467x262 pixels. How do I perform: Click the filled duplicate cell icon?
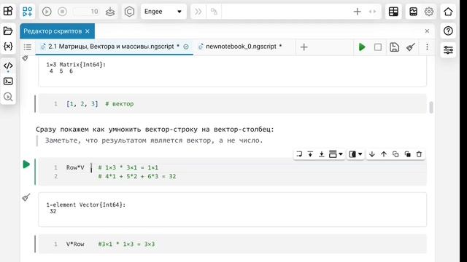tap(407, 154)
